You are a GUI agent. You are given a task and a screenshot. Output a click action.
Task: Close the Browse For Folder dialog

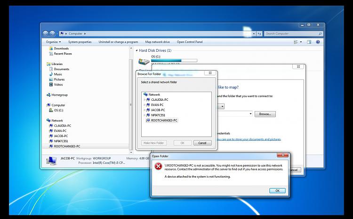(x=210, y=73)
